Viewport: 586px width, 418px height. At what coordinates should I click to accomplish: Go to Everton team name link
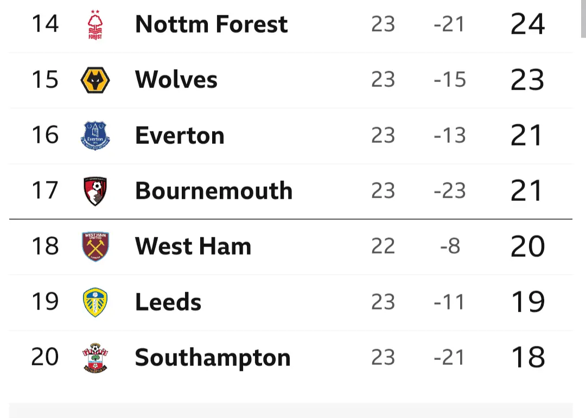coord(180,136)
